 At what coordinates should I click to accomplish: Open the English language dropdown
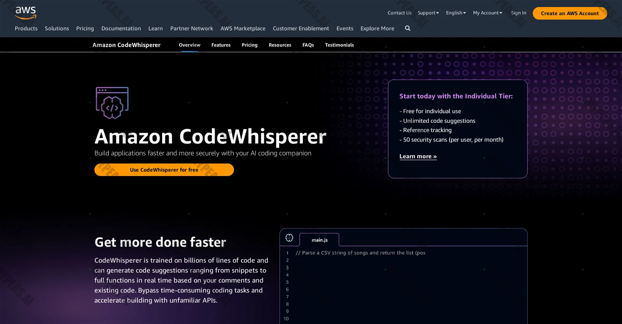[x=456, y=13]
